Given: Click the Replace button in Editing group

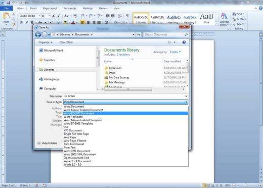Looking at the screenshot, I should (x=239, y=19).
